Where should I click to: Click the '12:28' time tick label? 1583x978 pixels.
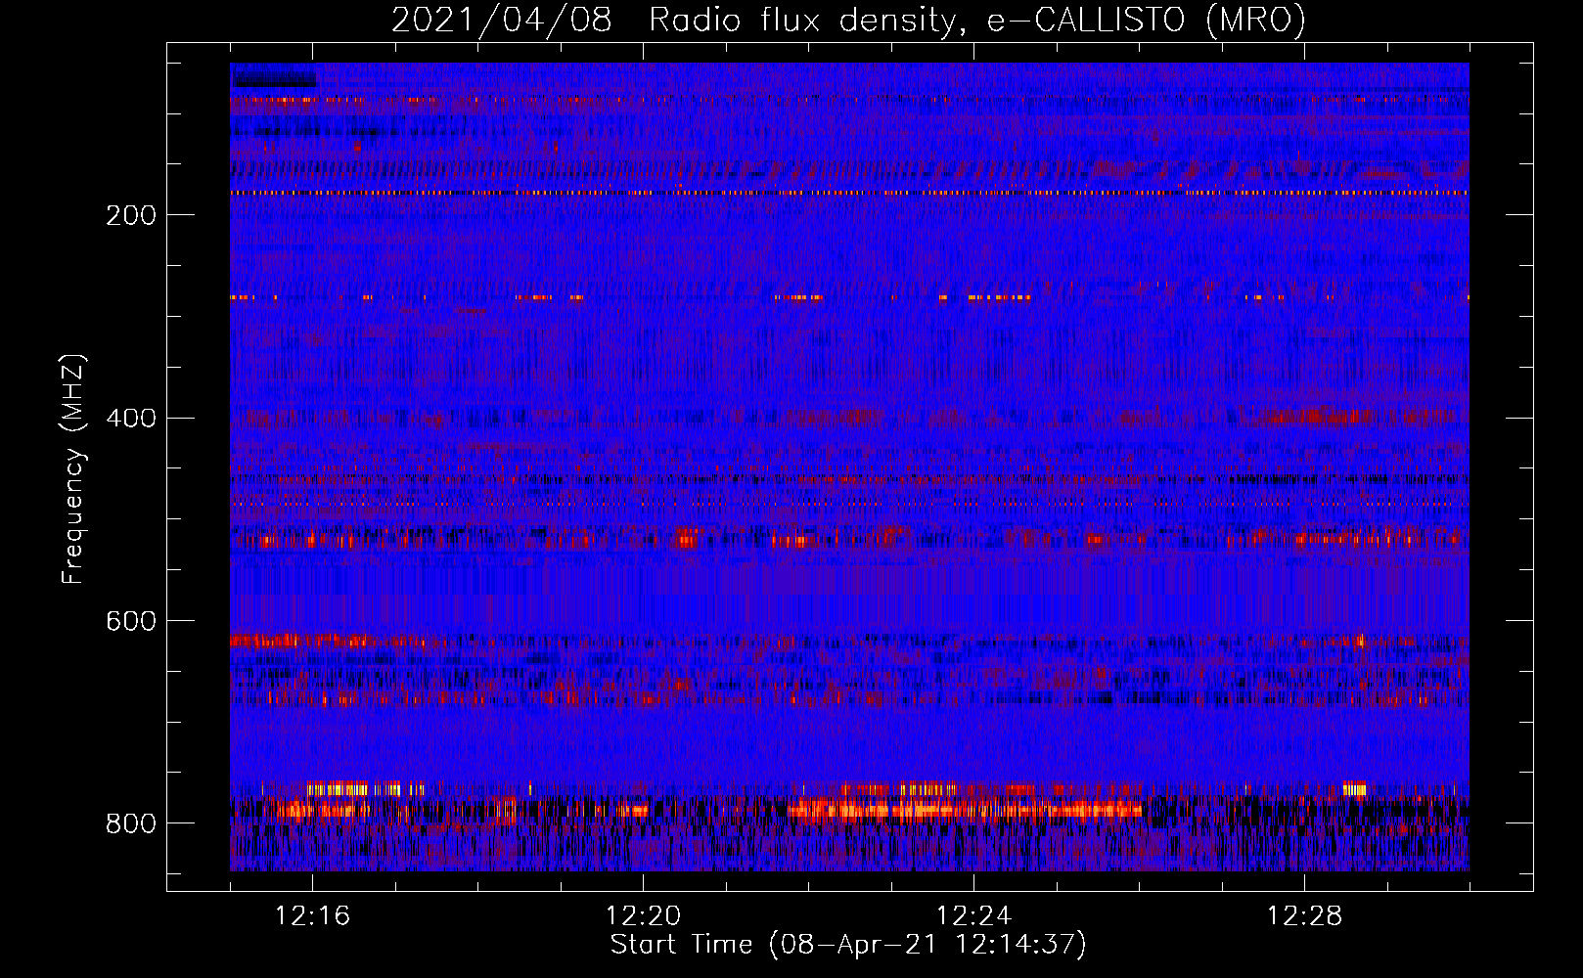[1304, 916]
